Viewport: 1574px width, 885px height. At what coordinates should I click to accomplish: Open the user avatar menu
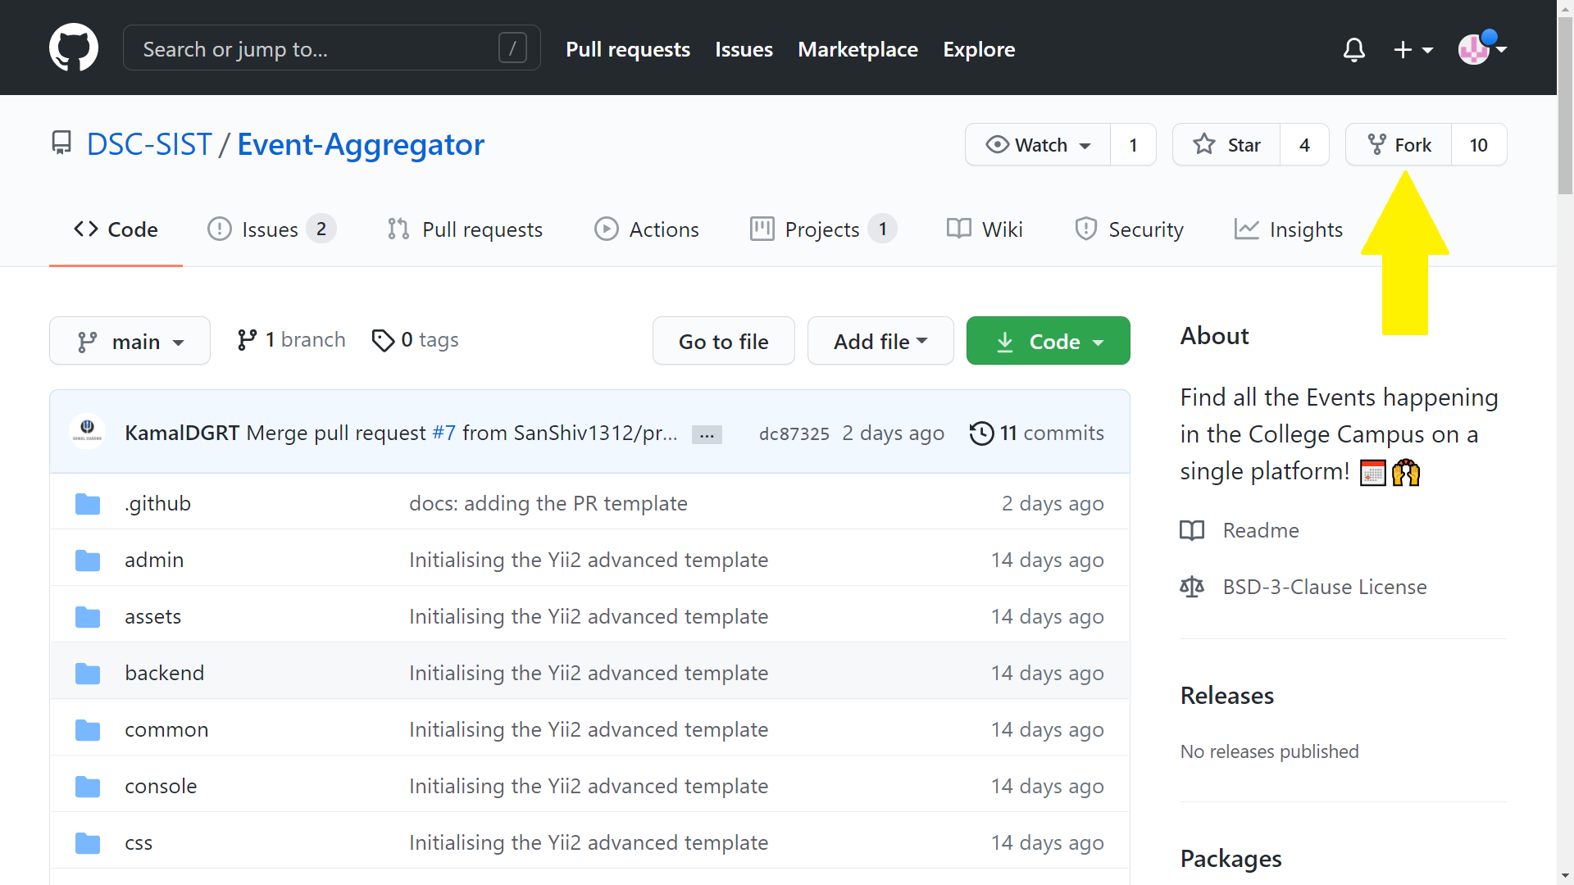[1482, 48]
